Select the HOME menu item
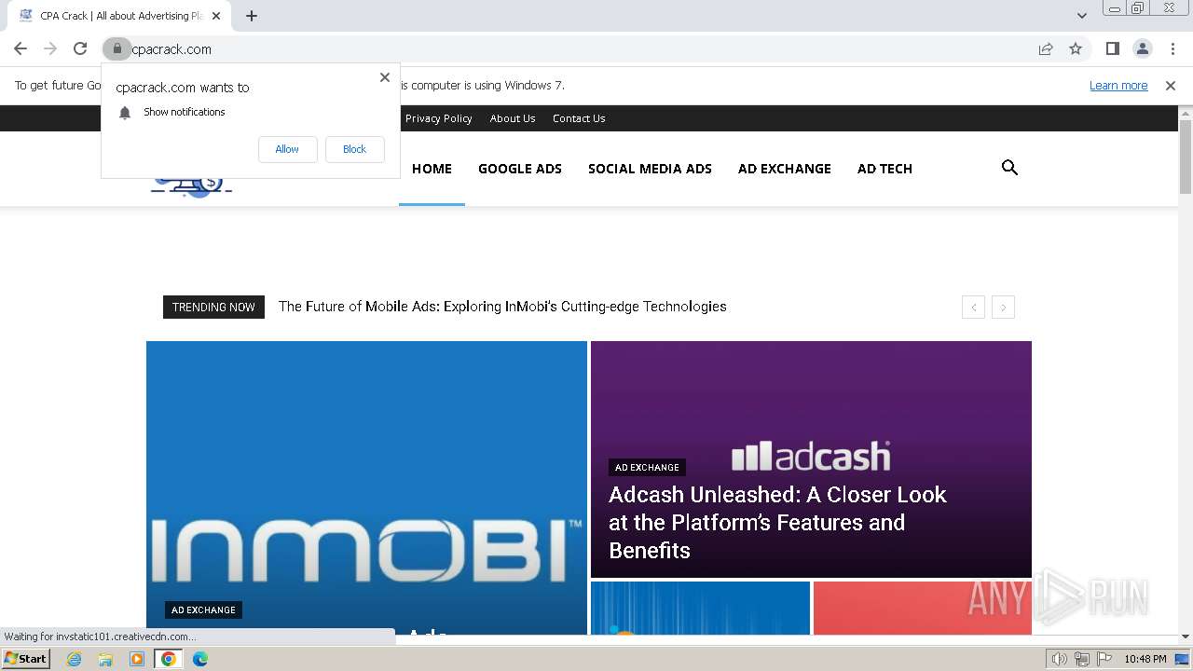 (432, 169)
